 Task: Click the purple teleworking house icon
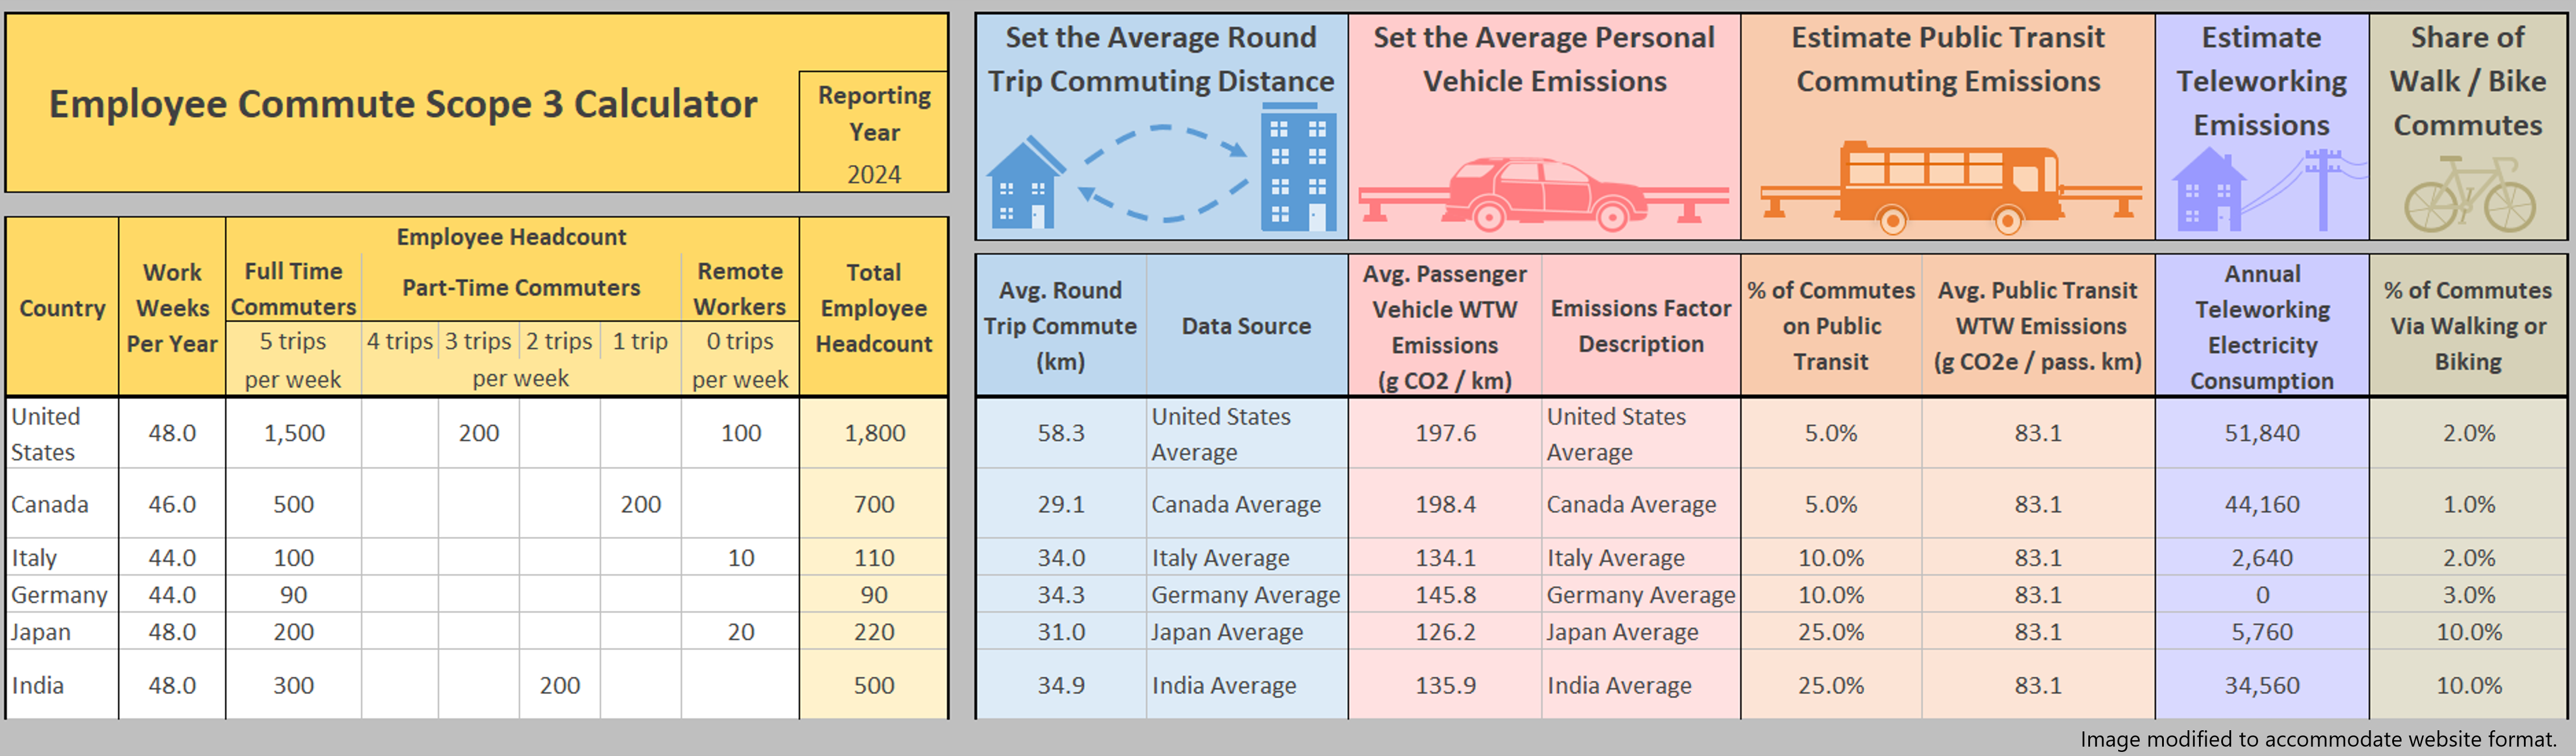pos(2208,190)
